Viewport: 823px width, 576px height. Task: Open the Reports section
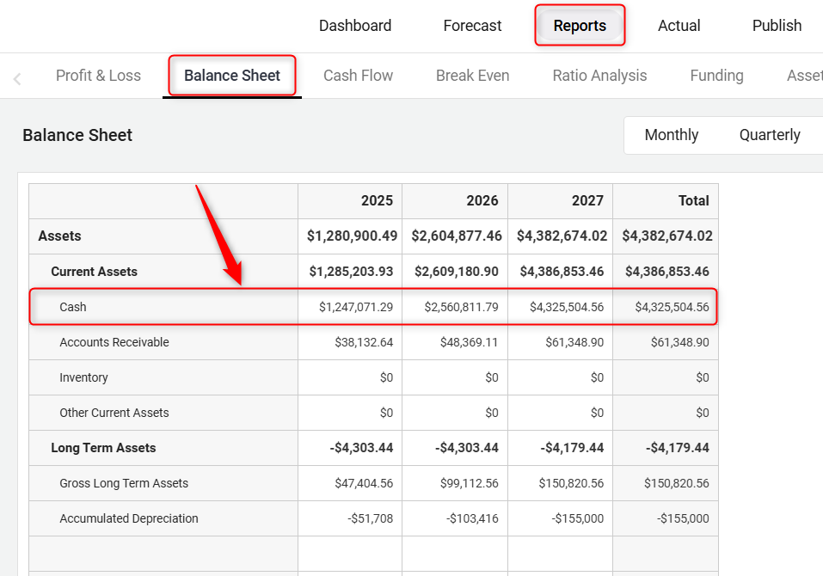pyautogui.click(x=580, y=26)
